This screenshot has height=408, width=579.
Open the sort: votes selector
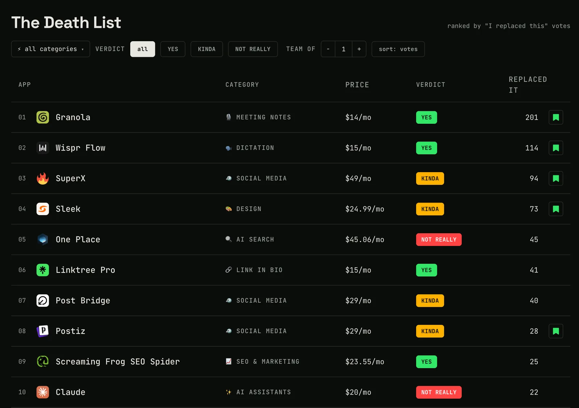coord(398,49)
